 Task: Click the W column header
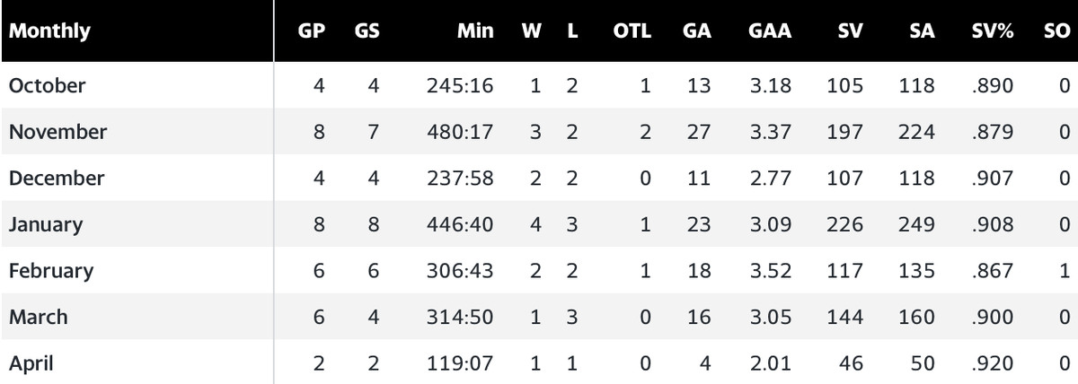[532, 31]
